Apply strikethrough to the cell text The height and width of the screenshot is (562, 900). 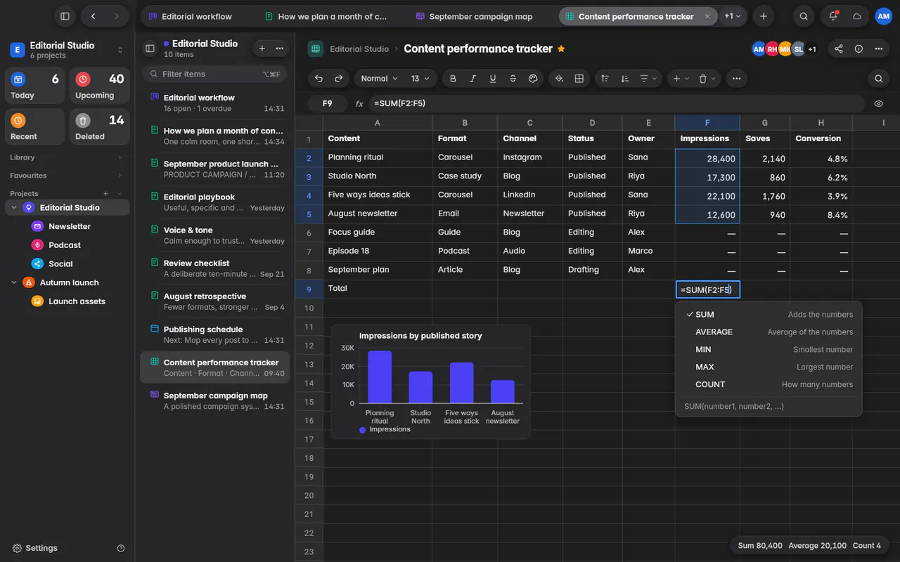point(513,79)
